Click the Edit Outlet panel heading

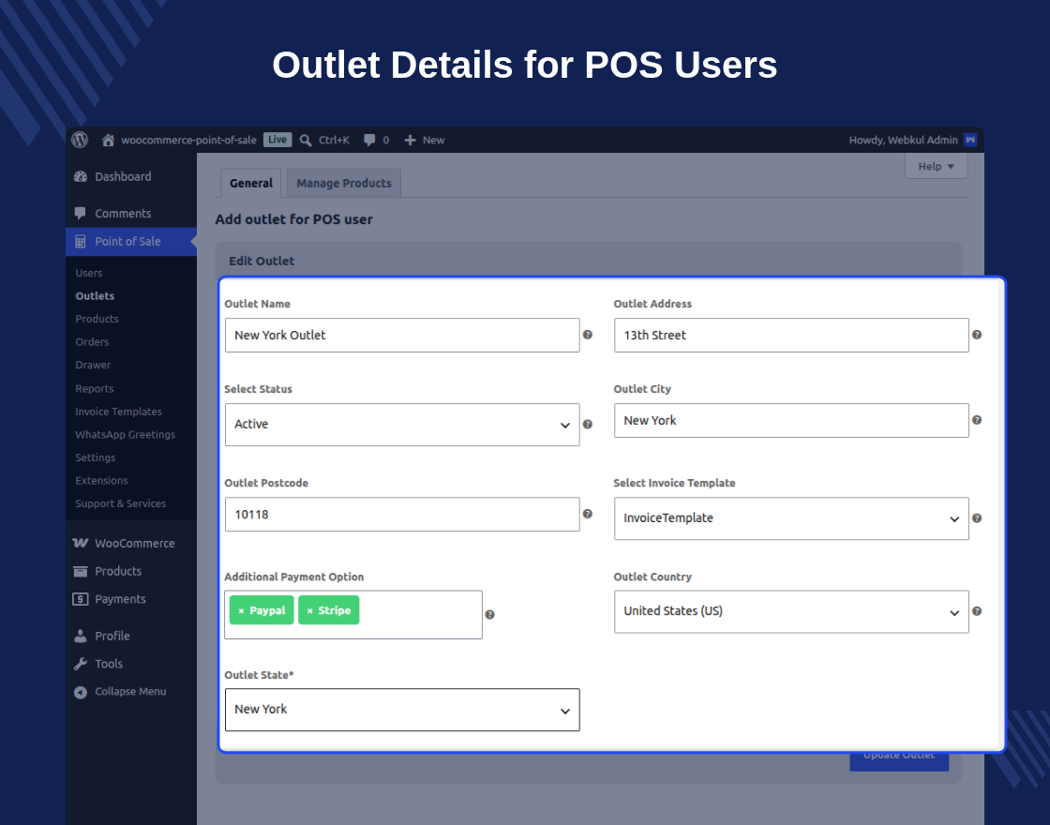262,262
